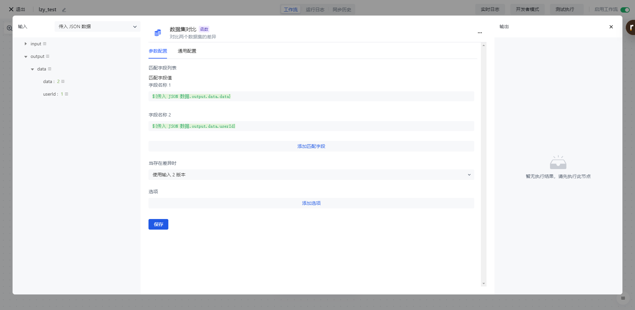This screenshot has width=635, height=310.
Task: Open the 当存在差异时 dropdown
Action: click(311, 175)
